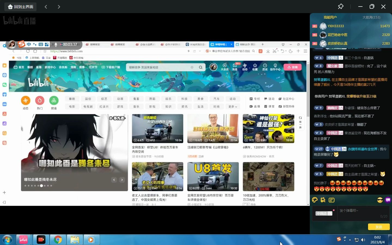Refresh recommendations with 换一换 button
Screen dimensions: 392x245
[x=300, y=122]
